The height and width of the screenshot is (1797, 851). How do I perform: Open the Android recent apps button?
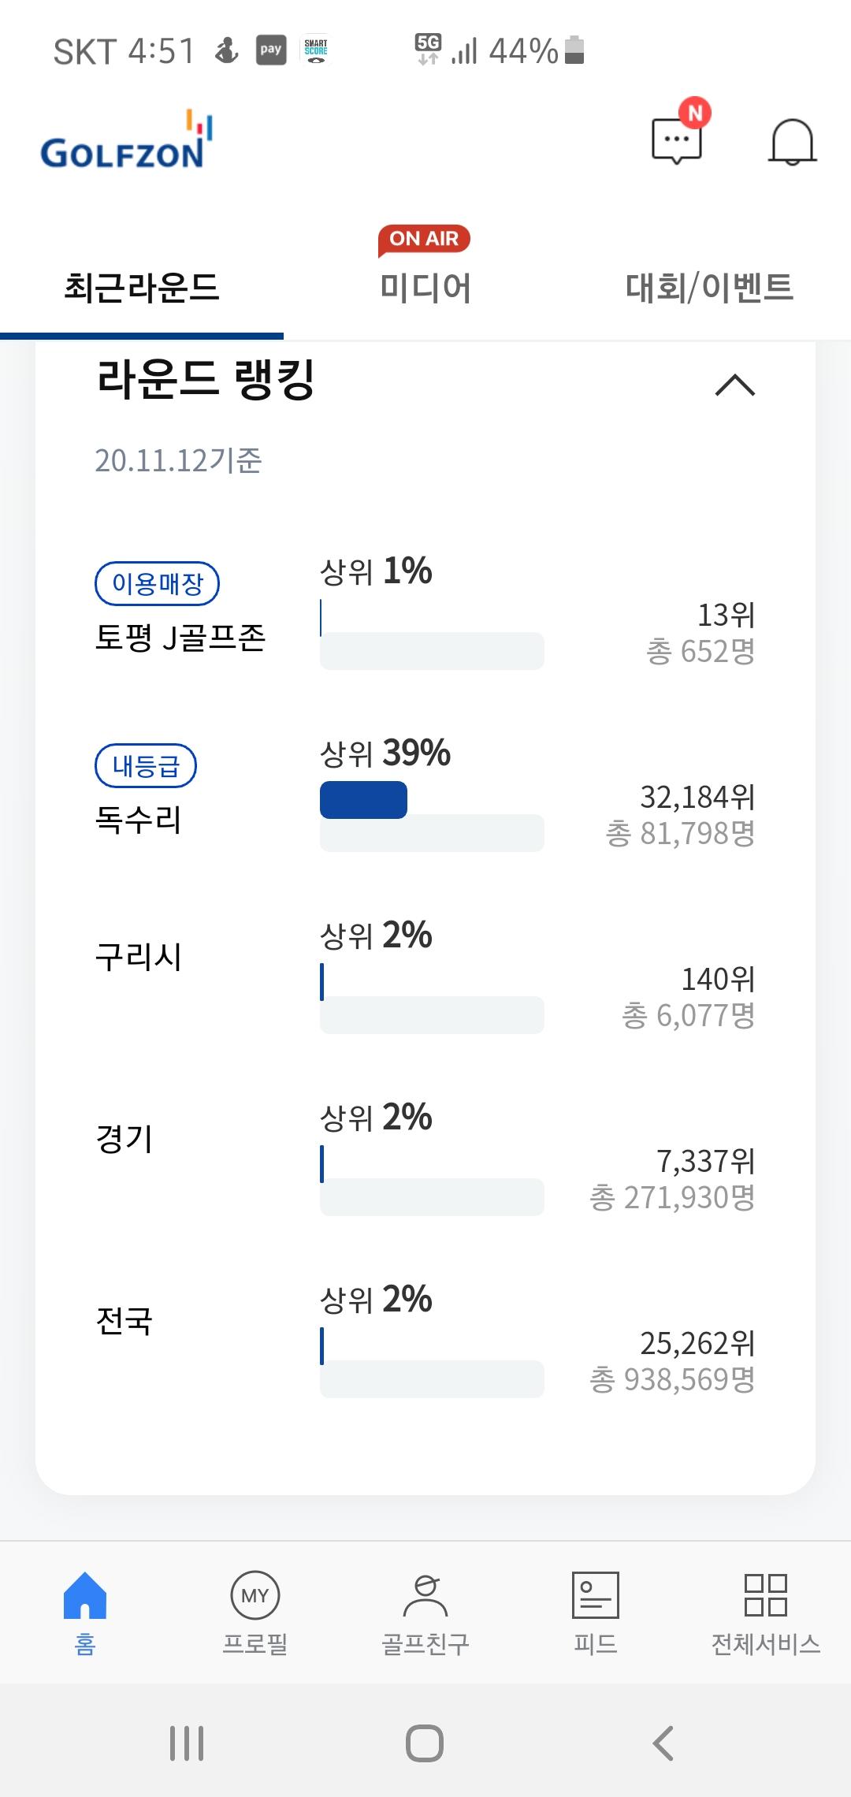(187, 1743)
